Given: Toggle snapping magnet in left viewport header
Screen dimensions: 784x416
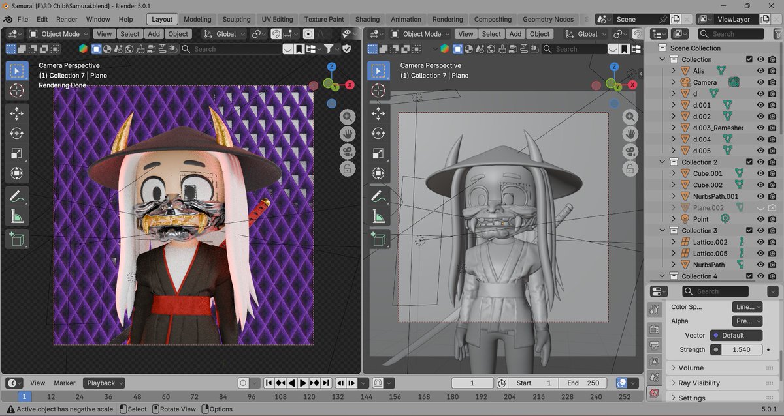Looking at the screenshot, I should pos(276,34).
